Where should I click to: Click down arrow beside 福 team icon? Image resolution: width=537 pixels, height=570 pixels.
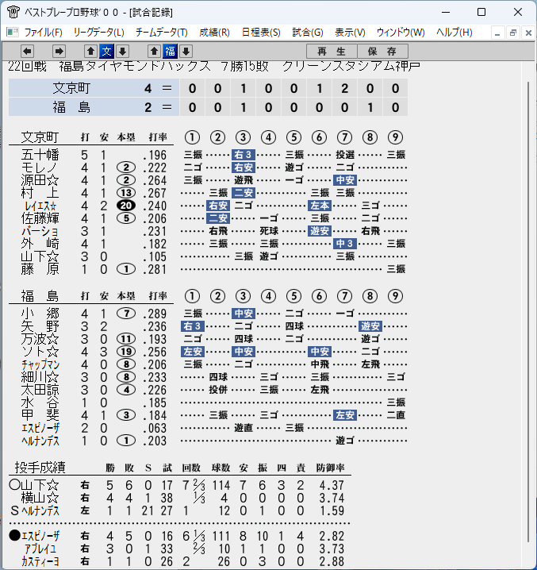pyautogui.click(x=186, y=52)
